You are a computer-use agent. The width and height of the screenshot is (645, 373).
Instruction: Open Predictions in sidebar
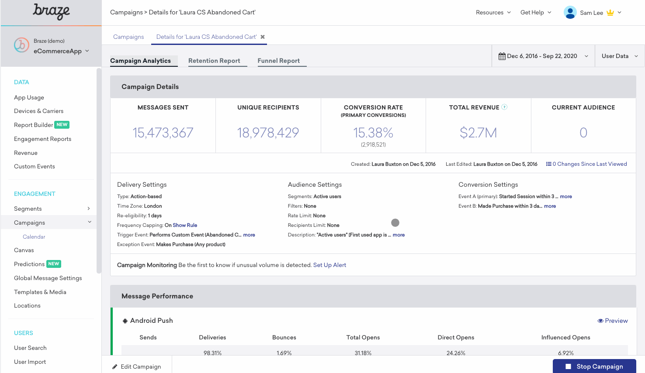(x=29, y=264)
